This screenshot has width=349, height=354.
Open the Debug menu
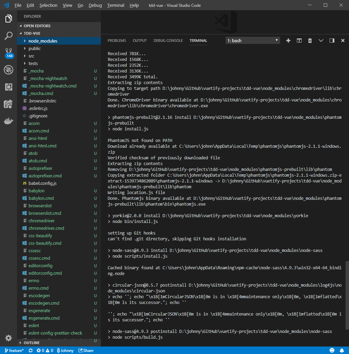(95, 5)
